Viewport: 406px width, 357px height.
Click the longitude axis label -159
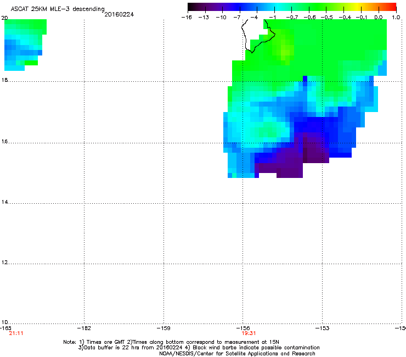(163, 328)
